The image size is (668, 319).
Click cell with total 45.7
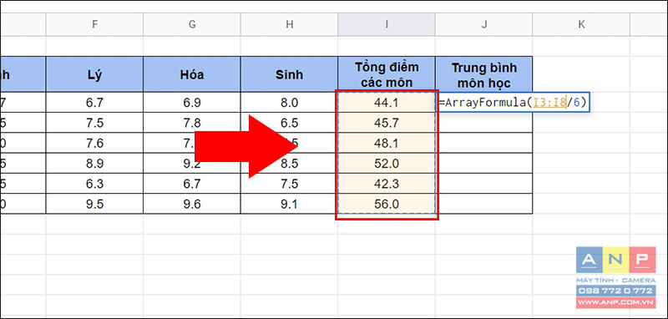[387, 123]
